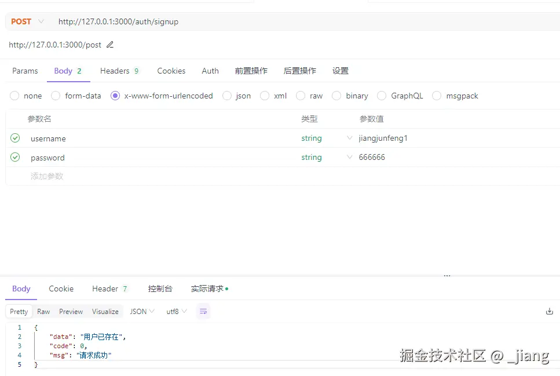Open the 实际请求 tab
Screen dimensions: 560x376
click(x=210, y=289)
